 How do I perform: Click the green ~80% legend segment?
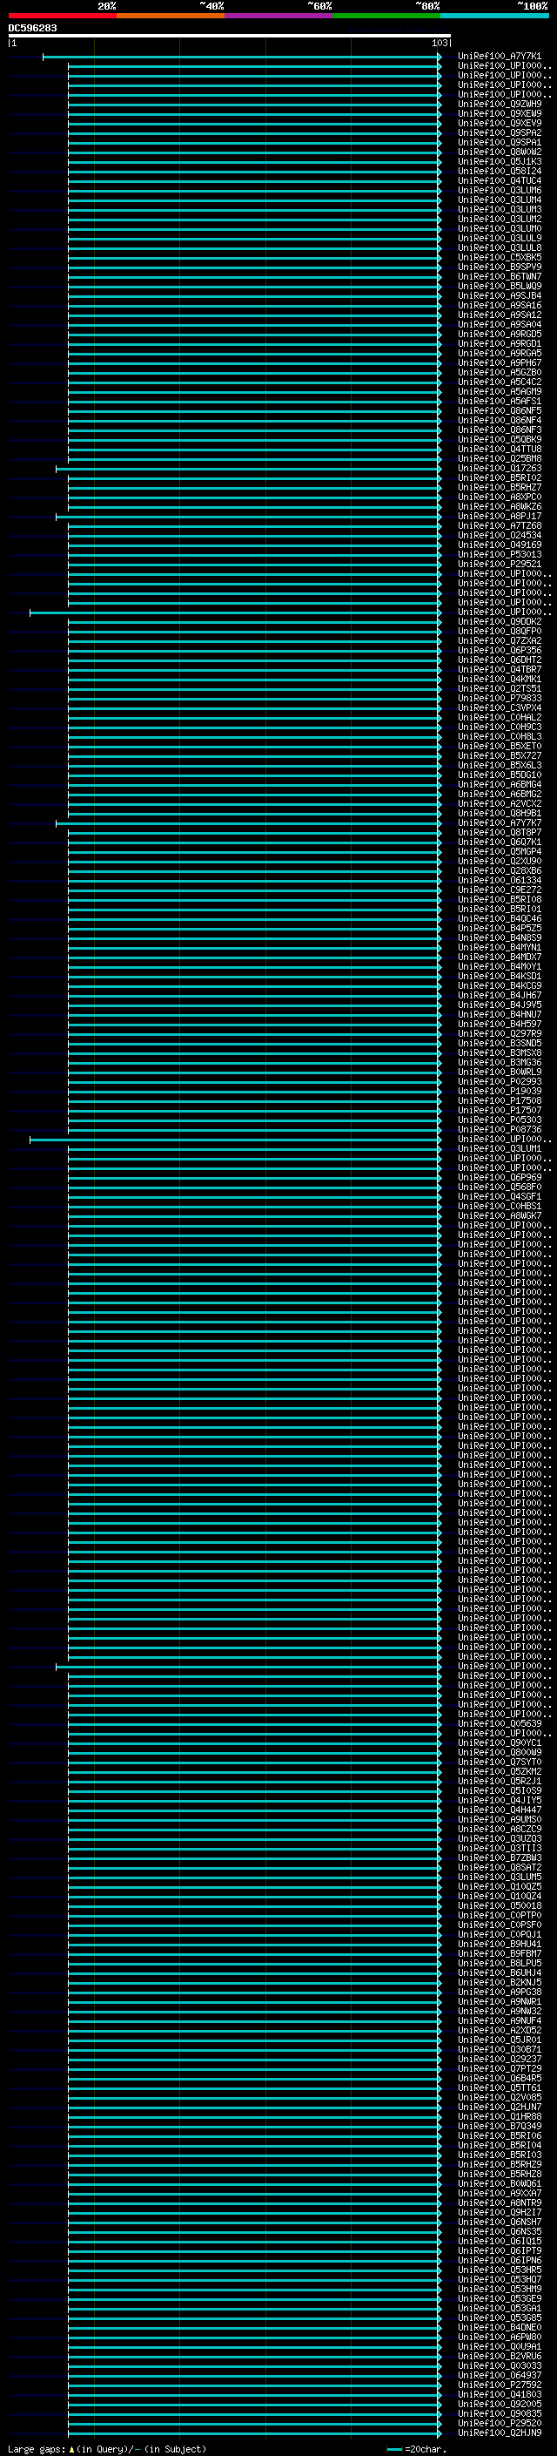(386, 16)
